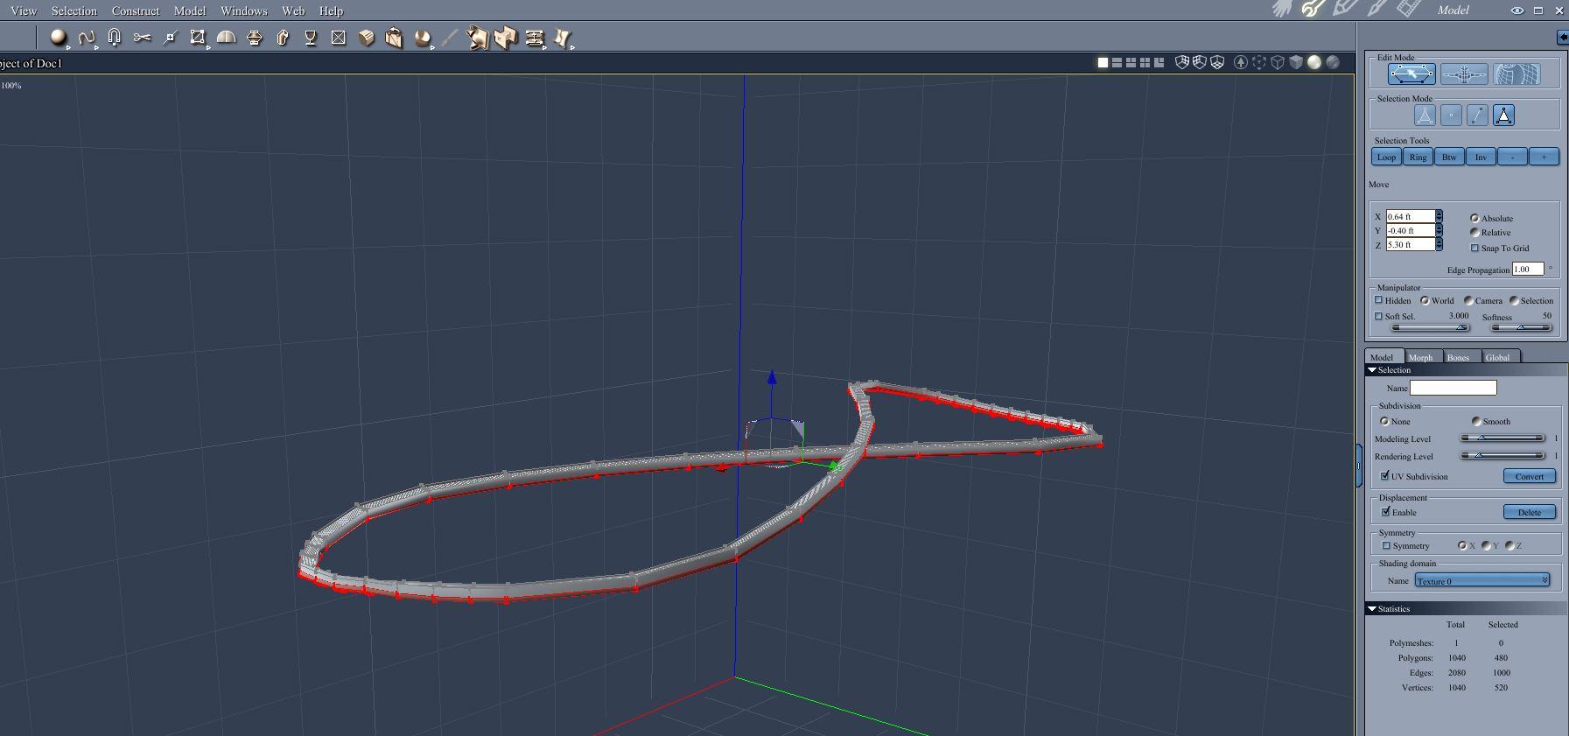This screenshot has height=736, width=1569.
Task: Choose the UV mapping edit mode
Action: [1516, 74]
